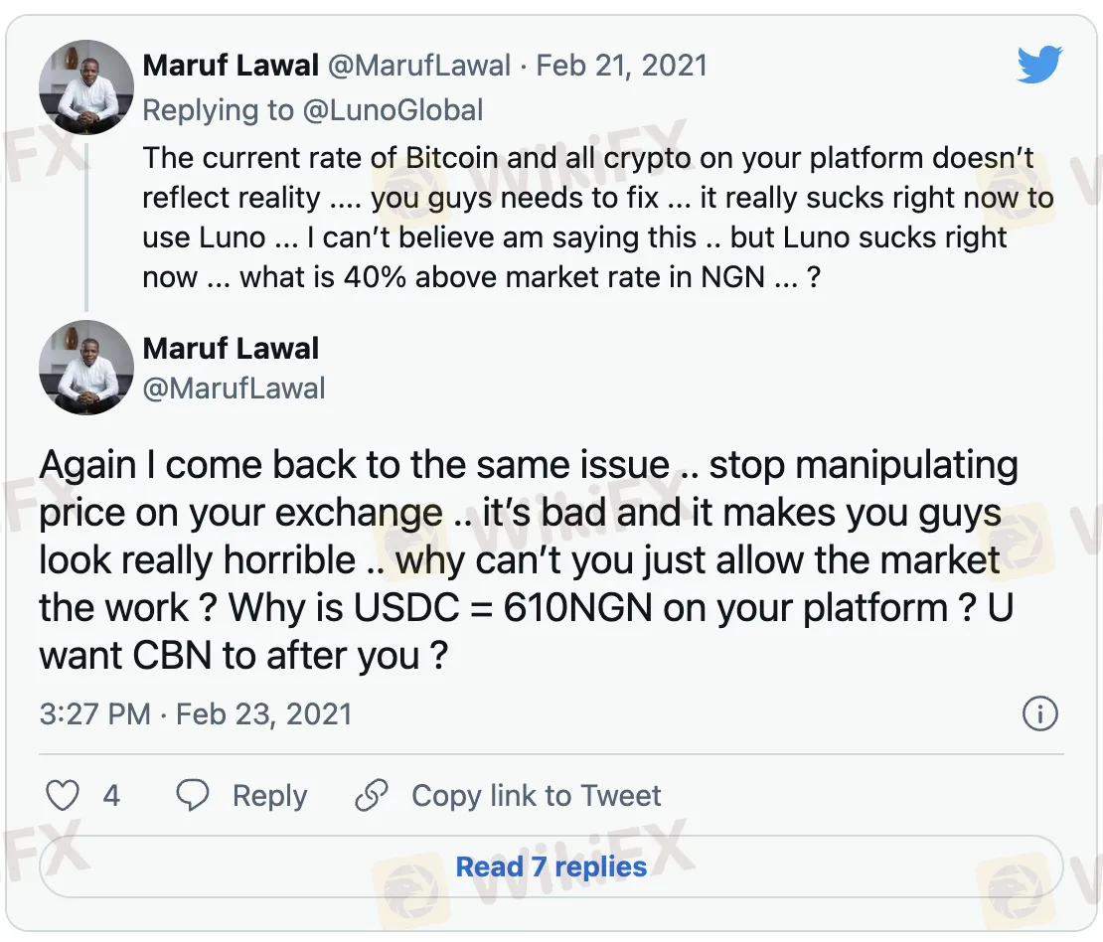Click the Reply text label
This screenshot has height=942, width=1103.
[269, 795]
